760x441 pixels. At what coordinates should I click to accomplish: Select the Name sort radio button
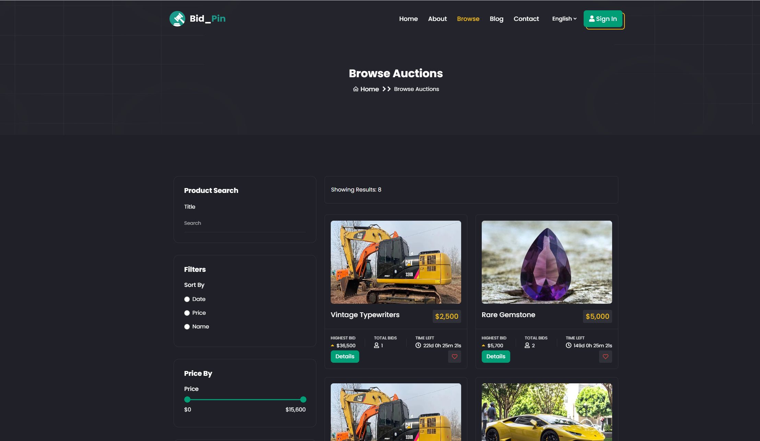point(187,327)
